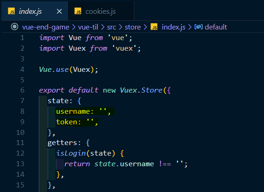The width and height of the screenshot is (264, 192).
Task: Click the symbol icon beside default breadcrumb
Action: [x=198, y=27]
